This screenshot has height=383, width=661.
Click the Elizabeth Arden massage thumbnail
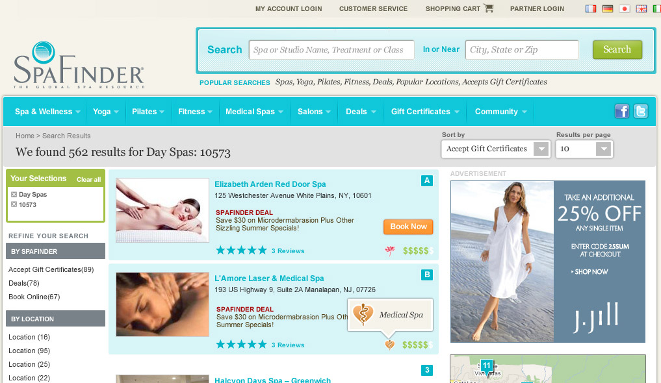[x=162, y=210]
